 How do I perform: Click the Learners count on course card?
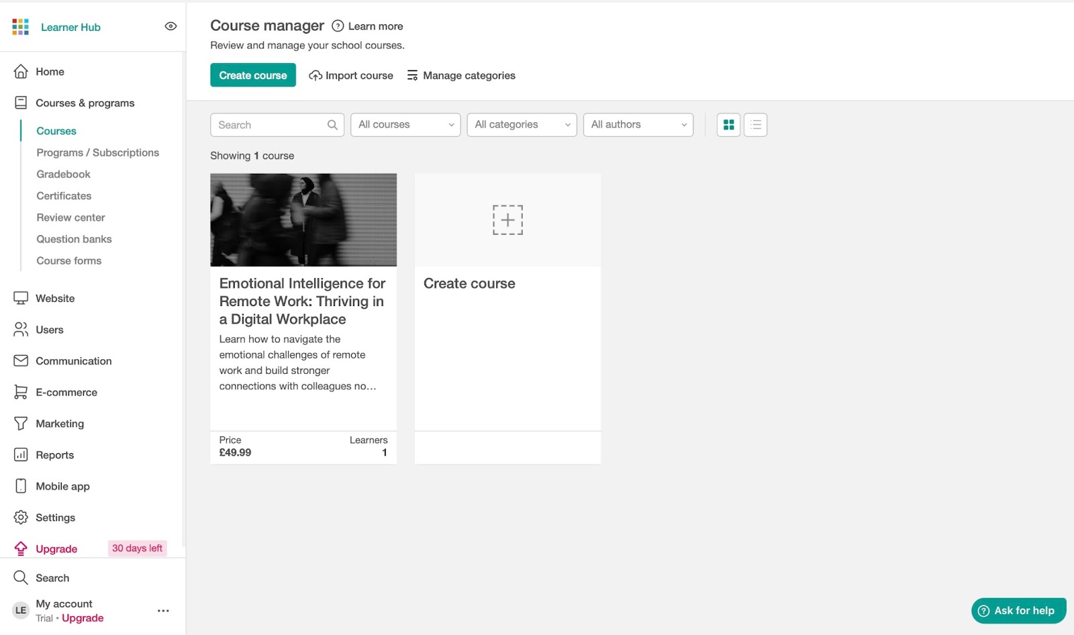[x=384, y=452]
